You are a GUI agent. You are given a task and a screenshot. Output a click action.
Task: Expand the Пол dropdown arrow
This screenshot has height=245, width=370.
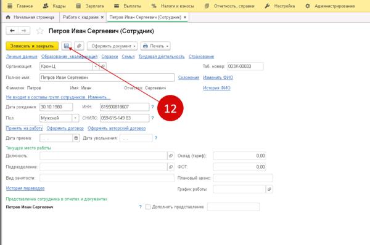(x=75, y=118)
